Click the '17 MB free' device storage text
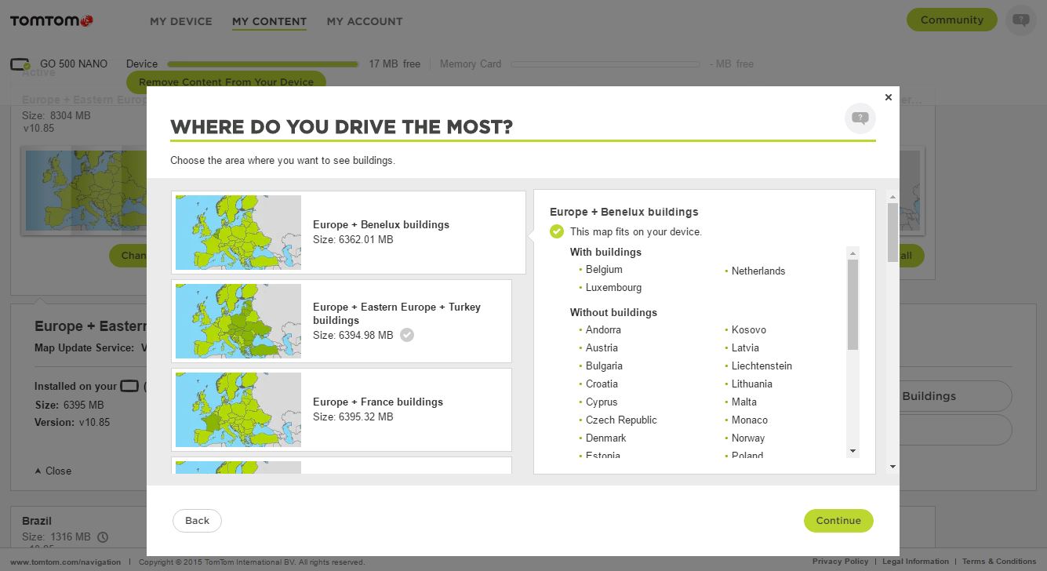1047x571 pixels. click(x=394, y=64)
